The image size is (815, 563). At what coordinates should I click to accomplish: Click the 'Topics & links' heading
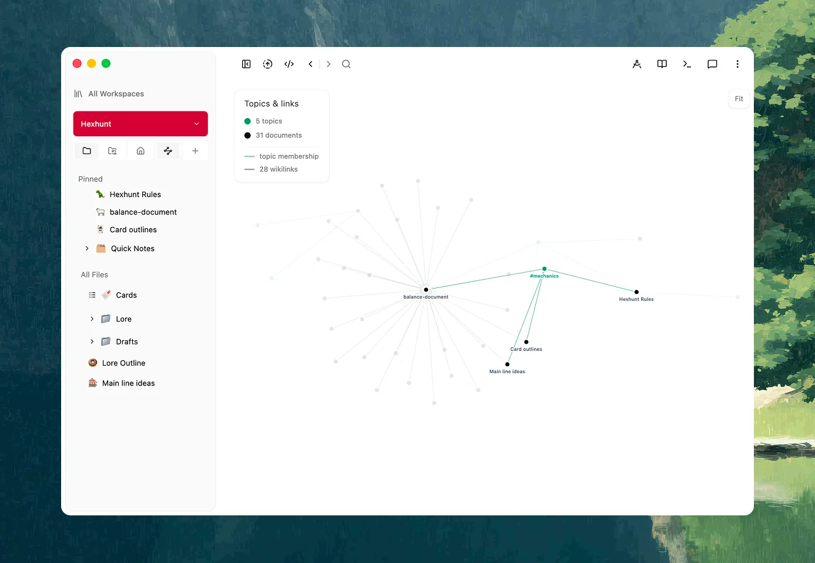coord(271,103)
